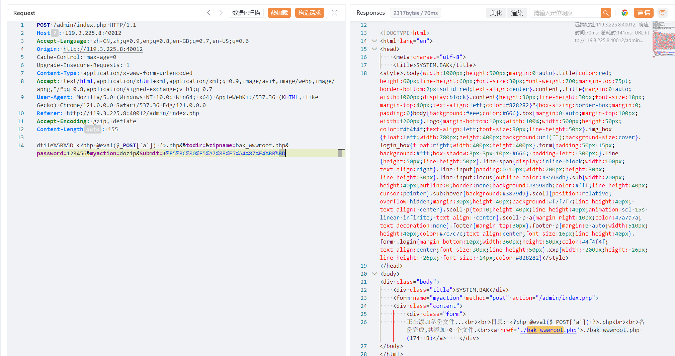This screenshot has width=675, height=356.
Task: Go to next request with right arrow
Action: [221, 13]
